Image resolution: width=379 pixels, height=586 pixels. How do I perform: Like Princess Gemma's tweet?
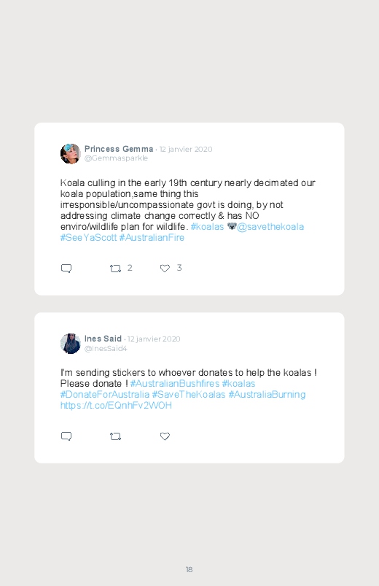[x=165, y=269]
